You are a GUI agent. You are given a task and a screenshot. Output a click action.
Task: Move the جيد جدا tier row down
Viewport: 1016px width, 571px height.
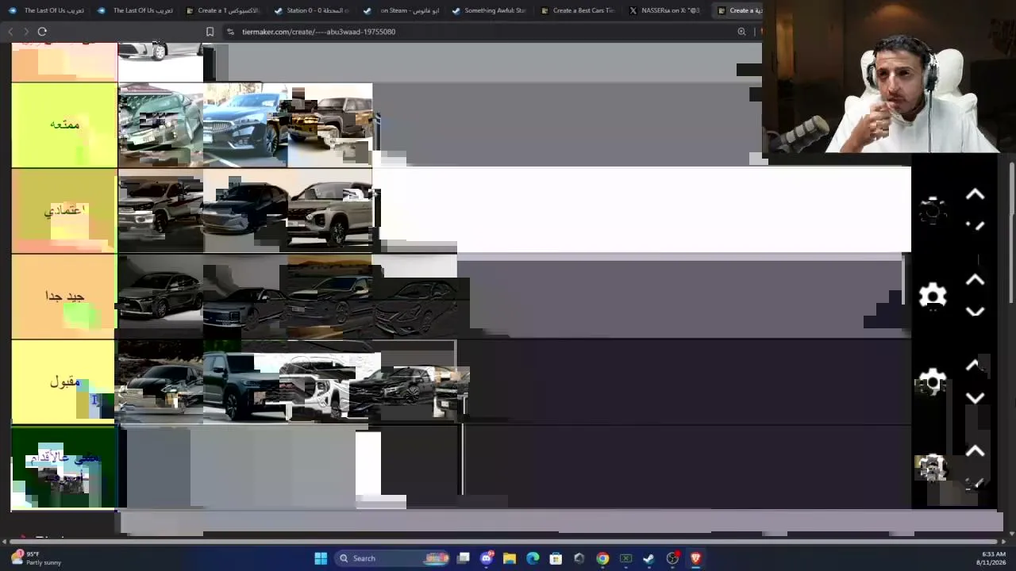[x=976, y=312]
